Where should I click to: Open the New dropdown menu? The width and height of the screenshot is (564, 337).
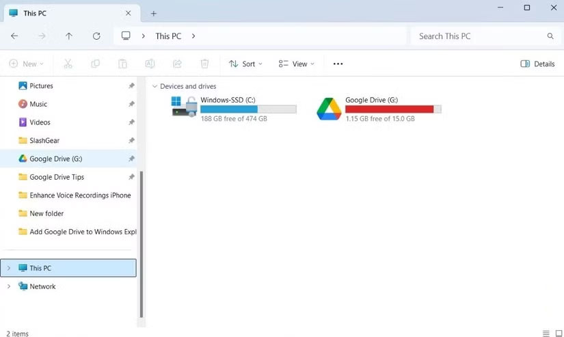26,64
